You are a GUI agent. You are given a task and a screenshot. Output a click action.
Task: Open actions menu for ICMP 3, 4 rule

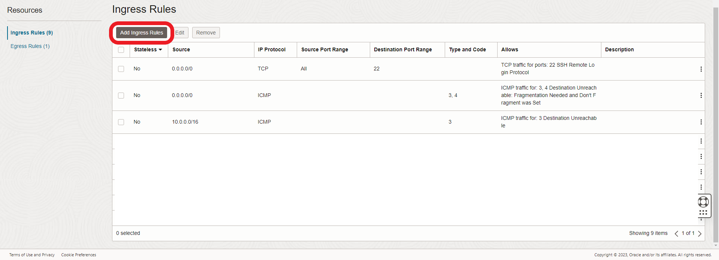701,96
